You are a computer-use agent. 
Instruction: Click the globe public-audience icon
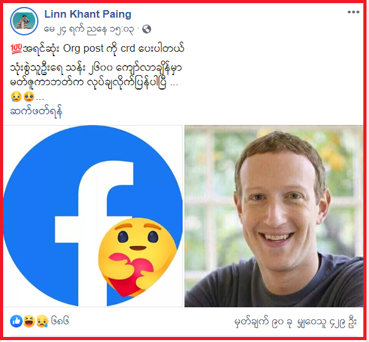(147, 29)
